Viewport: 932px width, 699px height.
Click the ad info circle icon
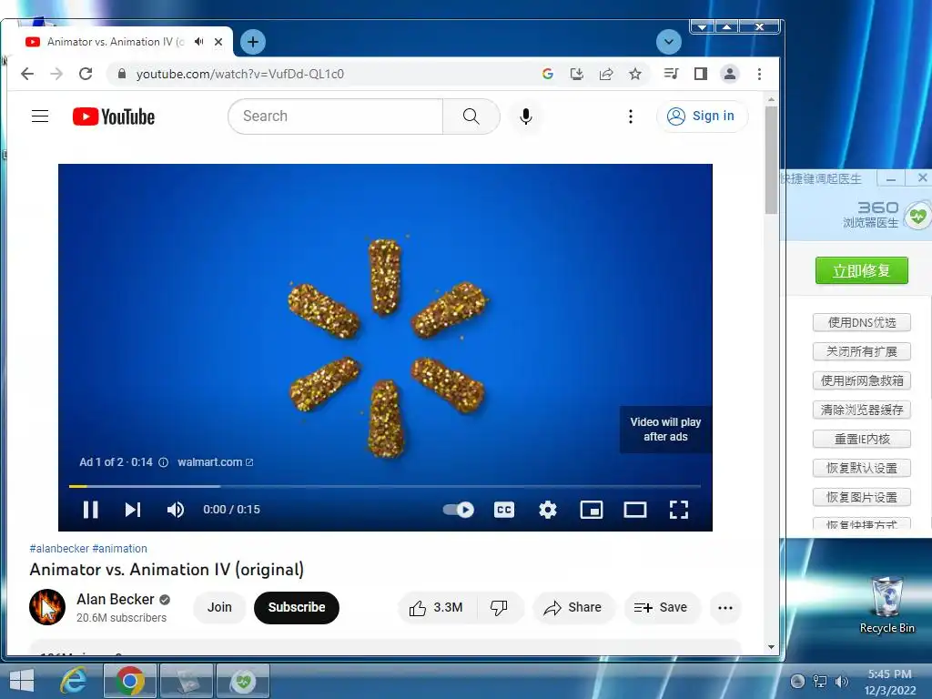point(164,462)
